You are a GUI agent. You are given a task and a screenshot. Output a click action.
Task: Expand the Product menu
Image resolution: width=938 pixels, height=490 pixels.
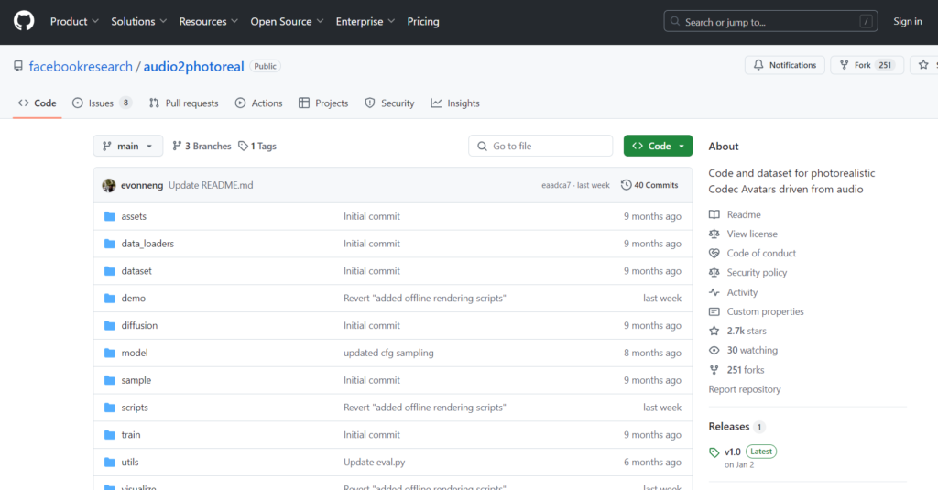point(74,22)
